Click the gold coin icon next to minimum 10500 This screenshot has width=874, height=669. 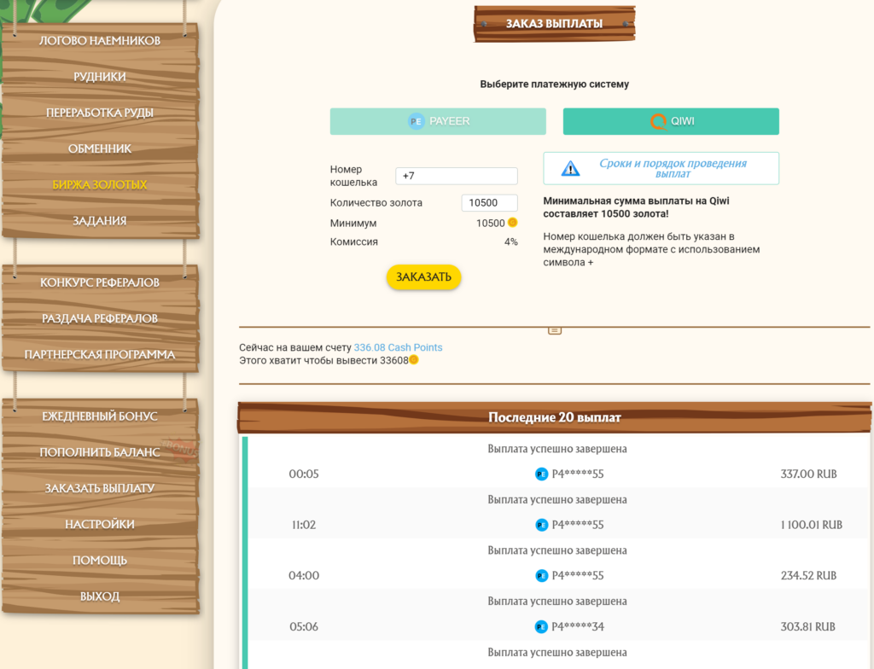tap(512, 223)
